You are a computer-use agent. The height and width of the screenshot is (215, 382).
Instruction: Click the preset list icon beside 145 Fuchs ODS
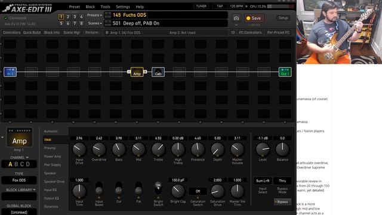(x=107, y=15)
